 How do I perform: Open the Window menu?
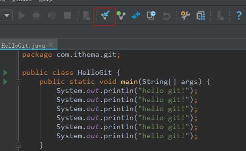point(21,1)
